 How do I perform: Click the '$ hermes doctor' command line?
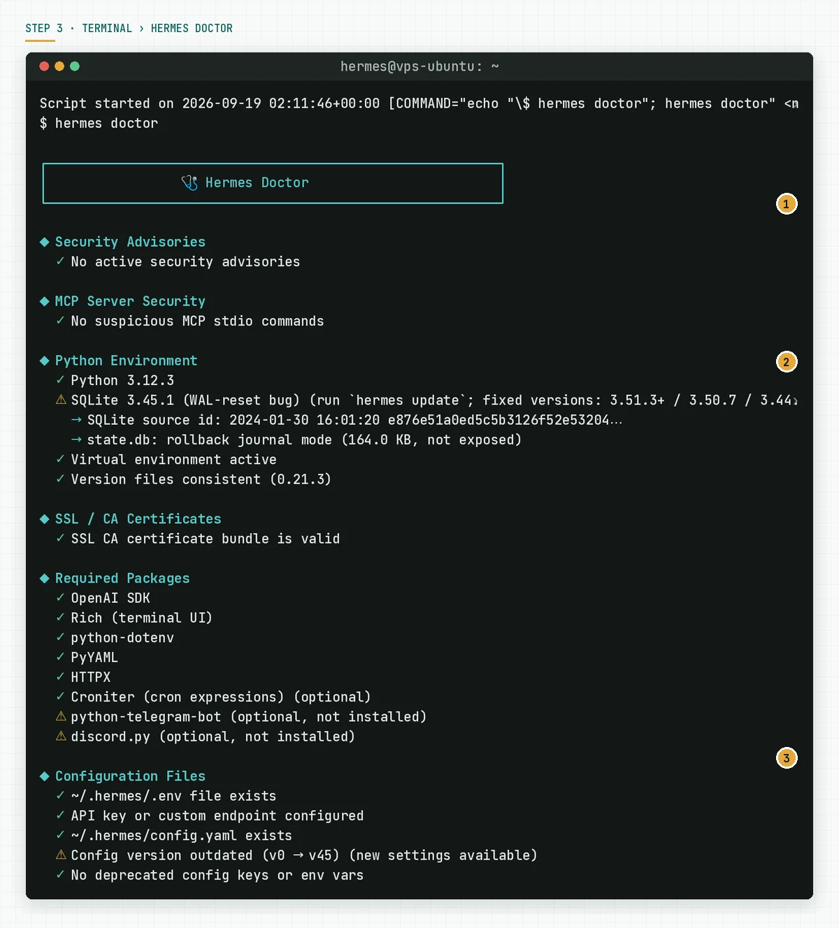[x=99, y=123]
